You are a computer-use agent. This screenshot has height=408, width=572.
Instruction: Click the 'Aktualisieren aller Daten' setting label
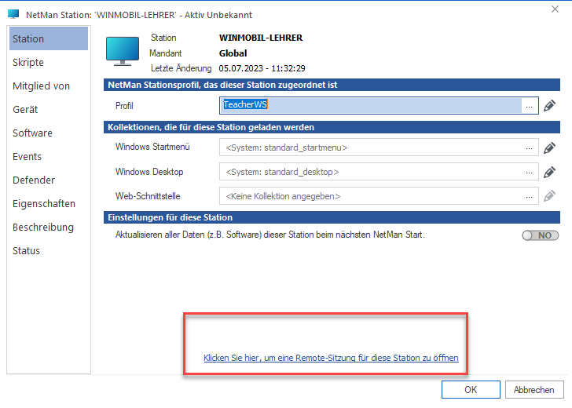[x=270, y=235]
